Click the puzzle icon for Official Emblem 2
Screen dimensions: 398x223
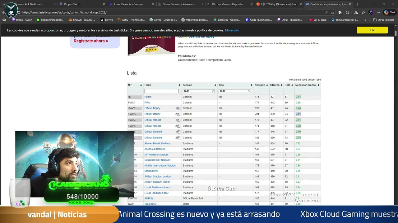pyautogui.click(x=179, y=138)
